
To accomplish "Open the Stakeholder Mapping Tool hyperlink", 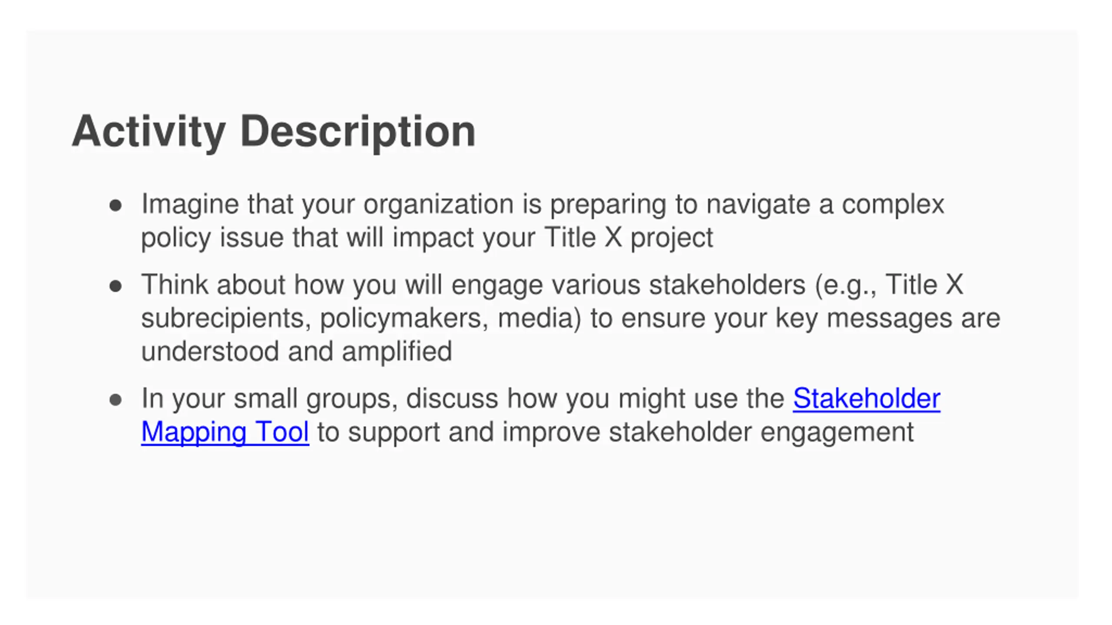I will [866, 398].
